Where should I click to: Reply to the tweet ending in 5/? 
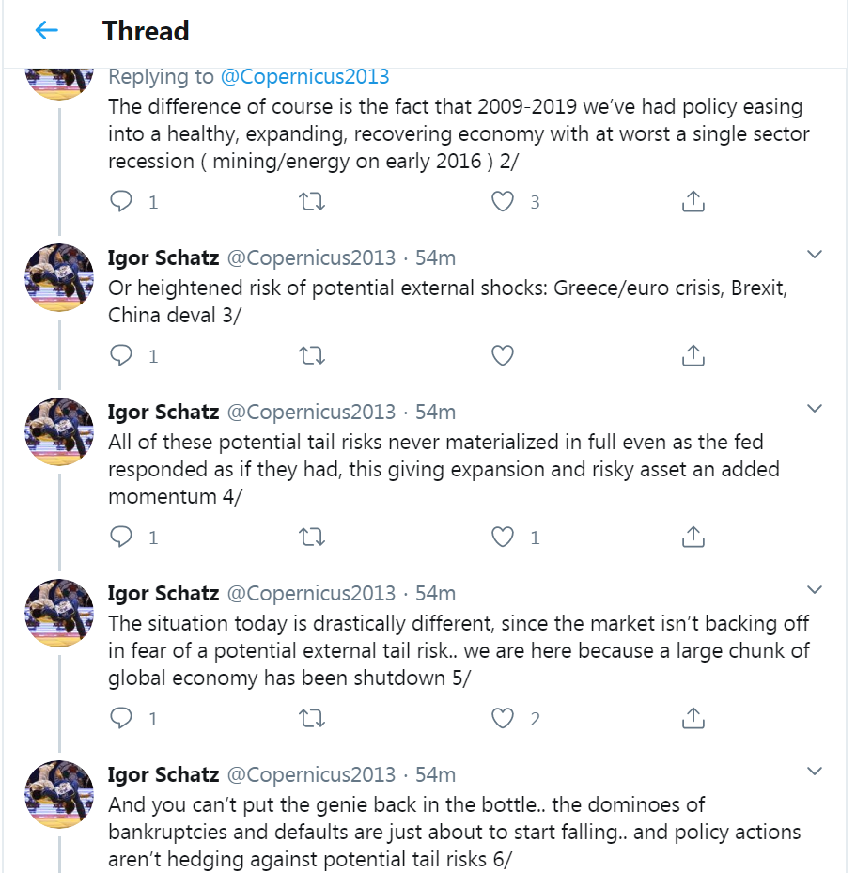click(x=121, y=718)
